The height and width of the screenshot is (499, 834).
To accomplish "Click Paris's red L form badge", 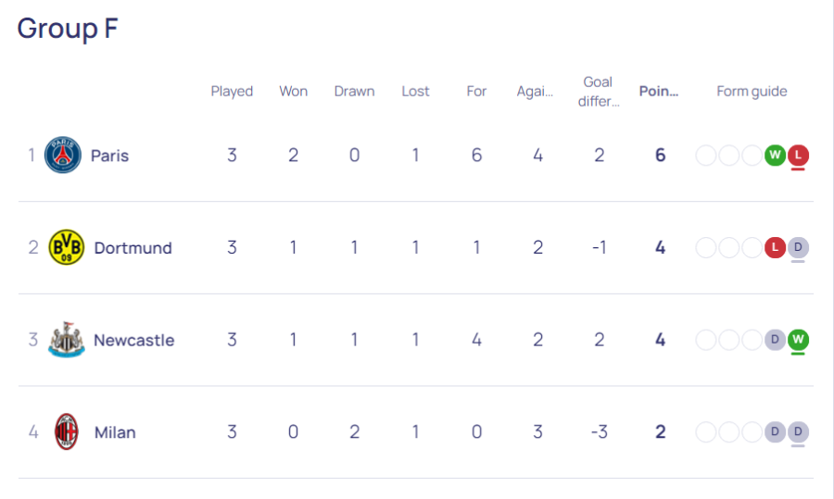I will (x=798, y=156).
